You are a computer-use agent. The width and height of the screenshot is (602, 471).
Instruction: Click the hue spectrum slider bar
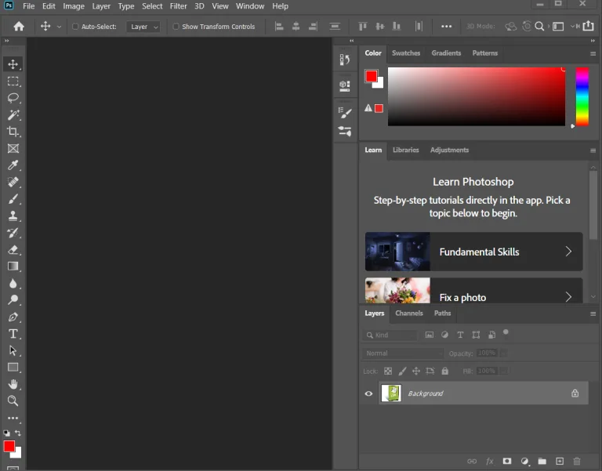(x=582, y=96)
